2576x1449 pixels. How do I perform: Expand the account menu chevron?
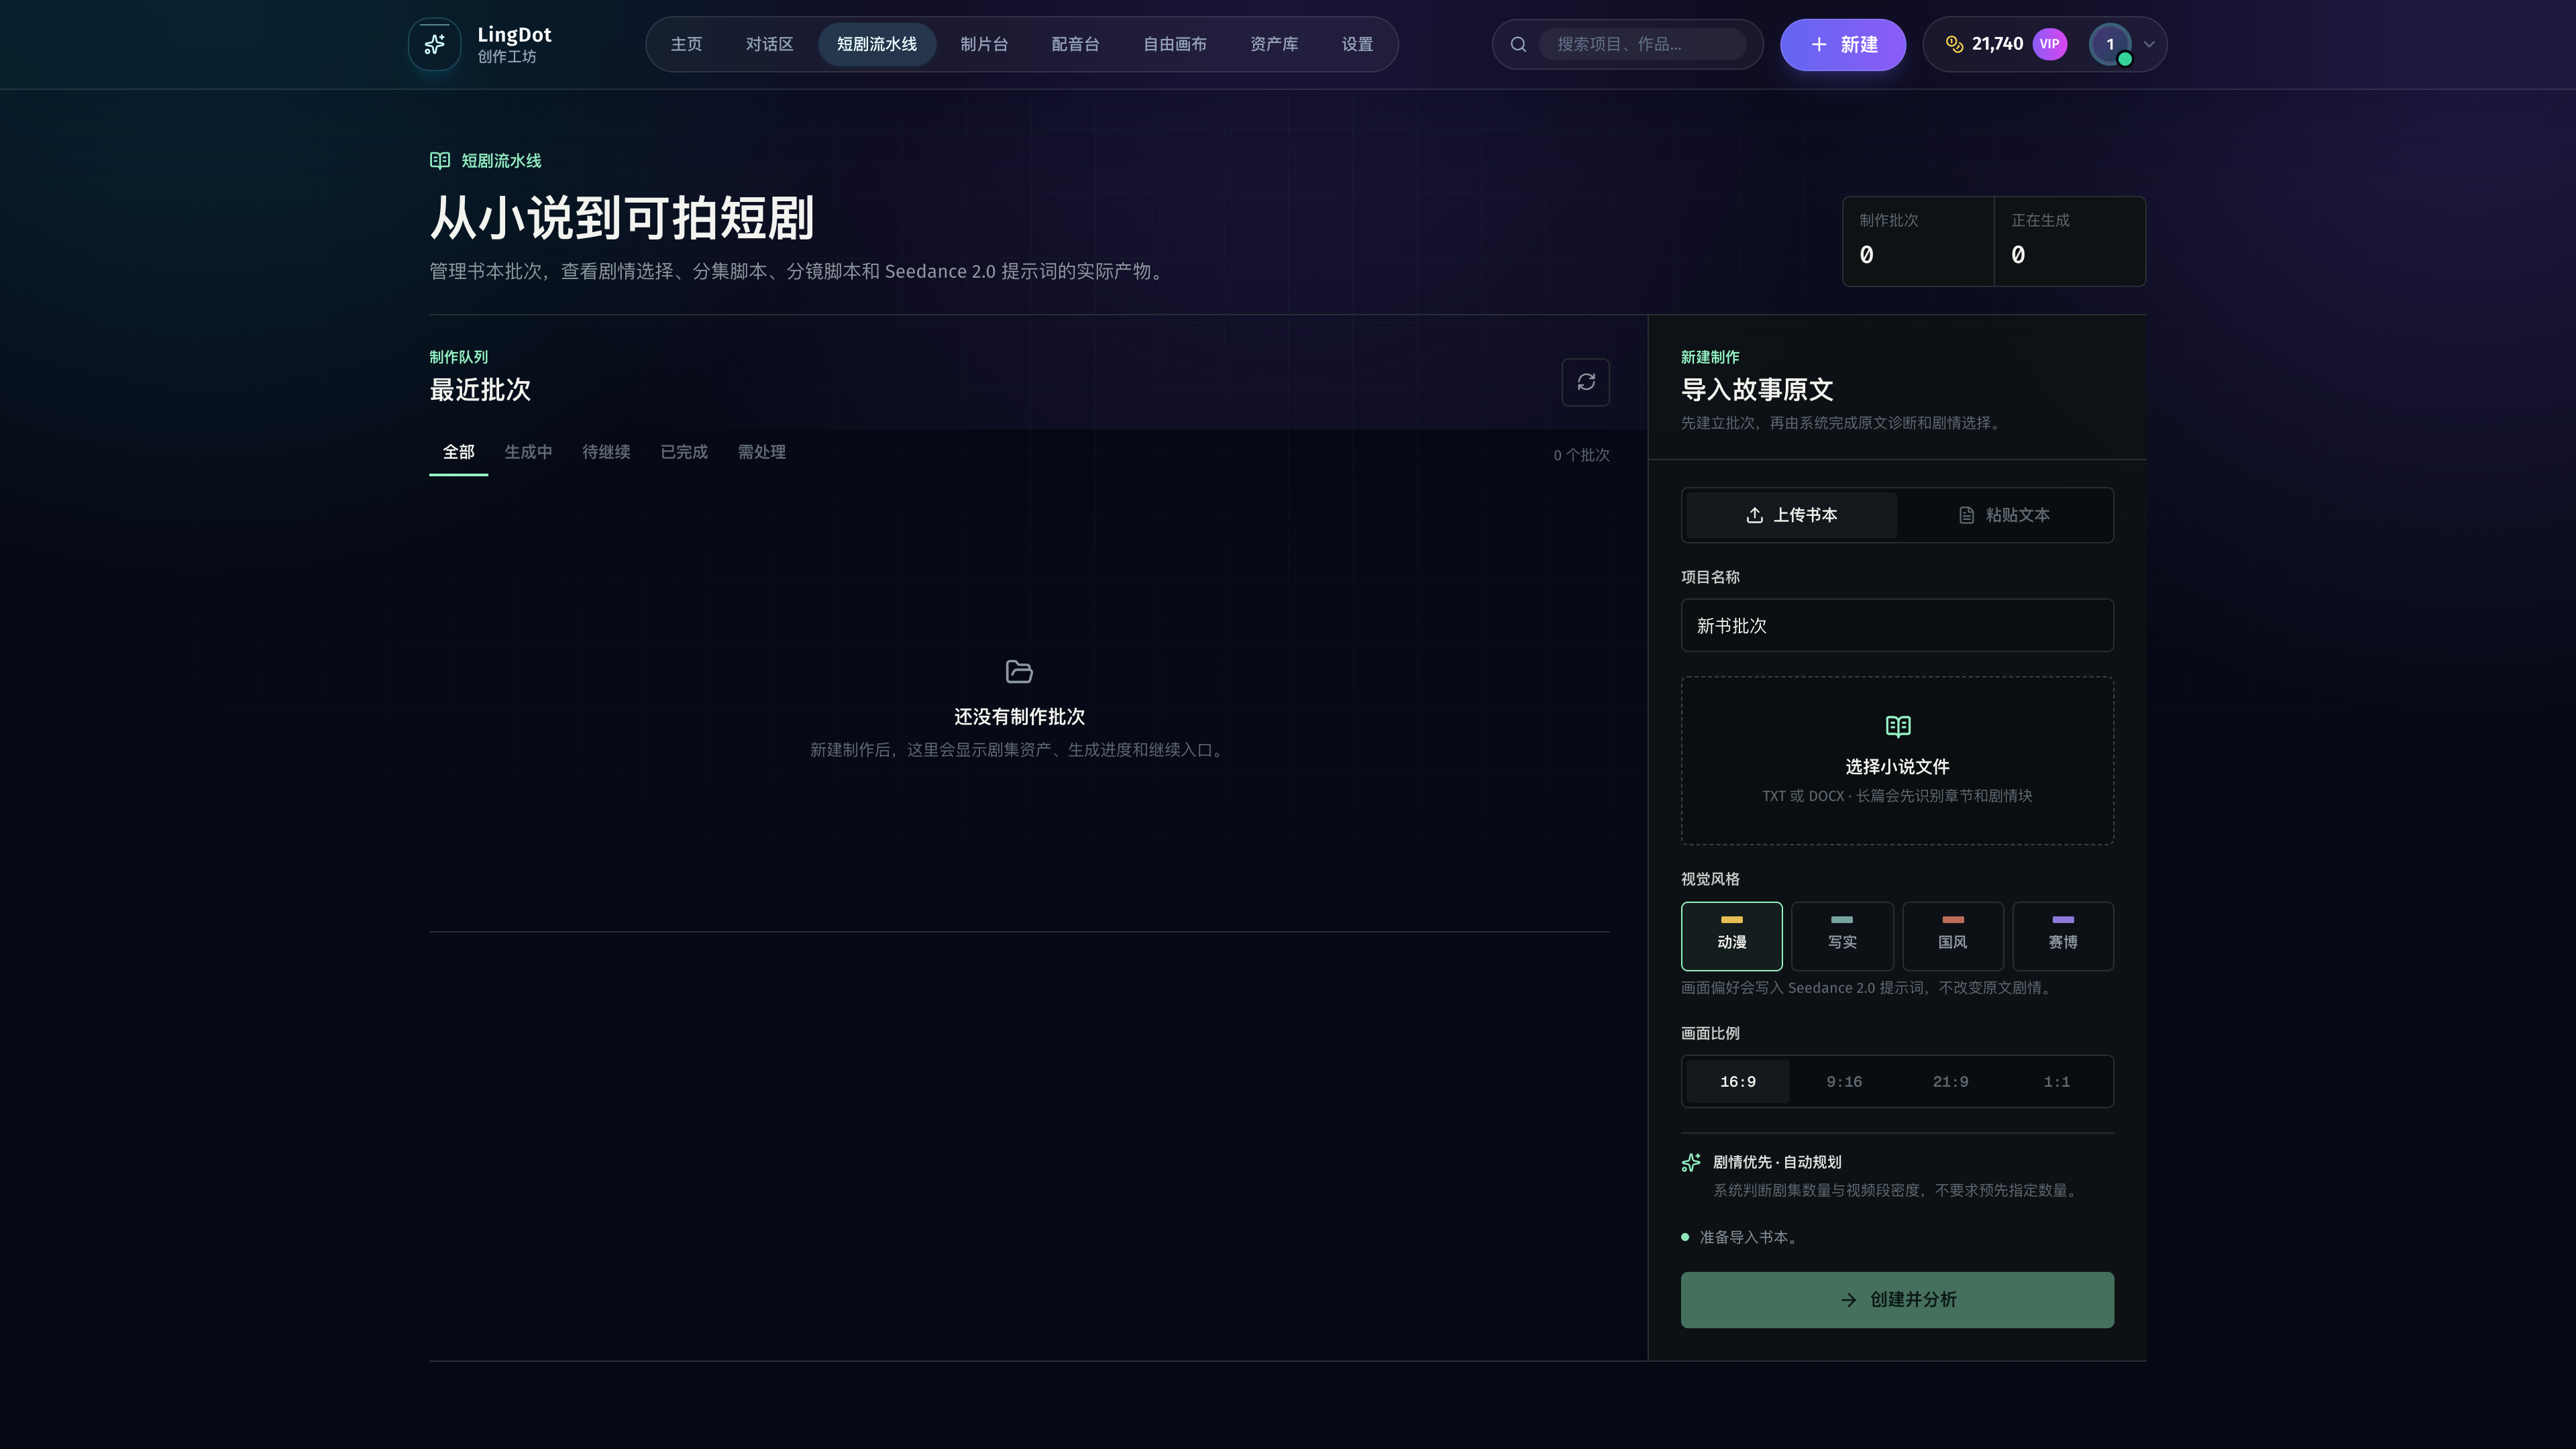click(x=2149, y=44)
